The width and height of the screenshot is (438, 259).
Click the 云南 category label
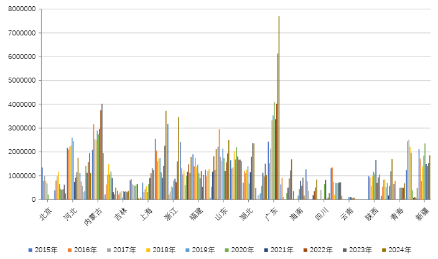pos(347,214)
